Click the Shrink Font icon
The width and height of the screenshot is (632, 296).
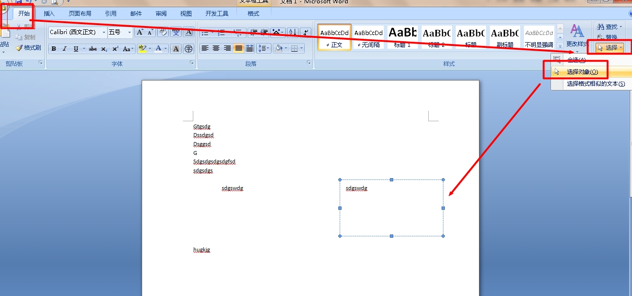151,32
